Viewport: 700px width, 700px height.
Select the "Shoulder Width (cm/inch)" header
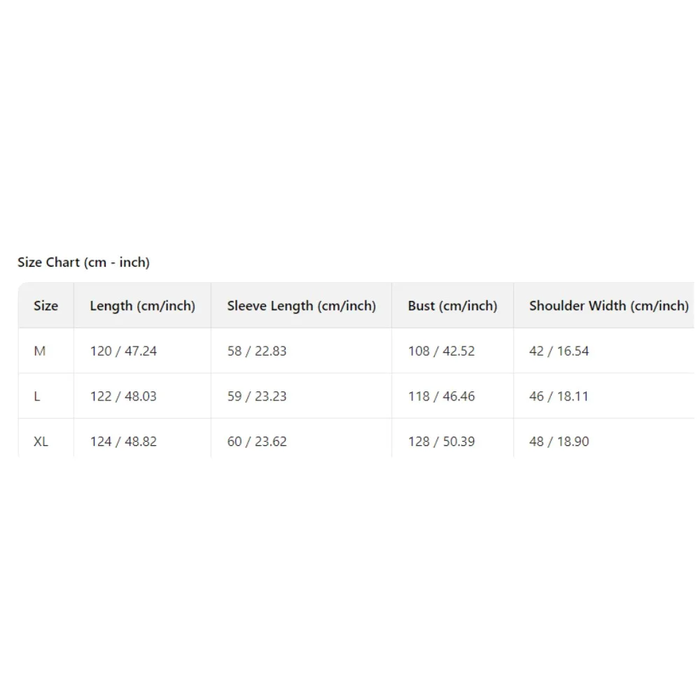coord(608,306)
